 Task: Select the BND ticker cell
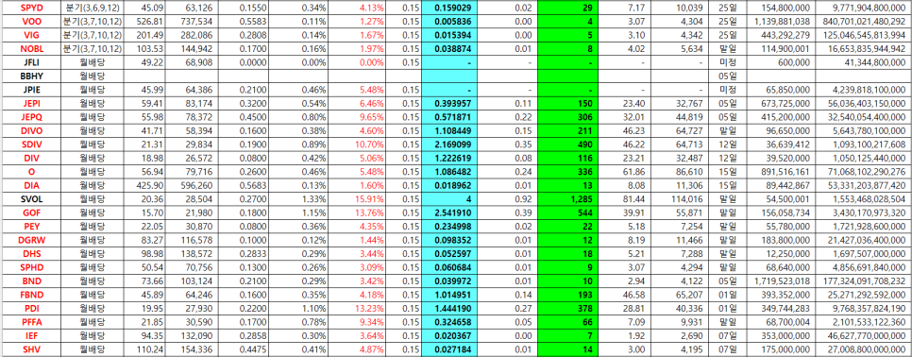tap(31, 280)
